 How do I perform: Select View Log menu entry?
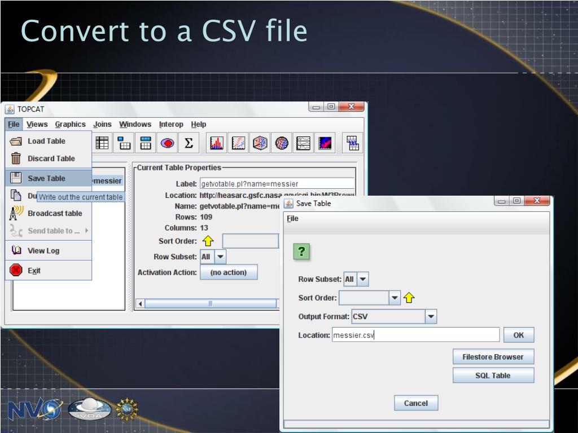click(49, 251)
